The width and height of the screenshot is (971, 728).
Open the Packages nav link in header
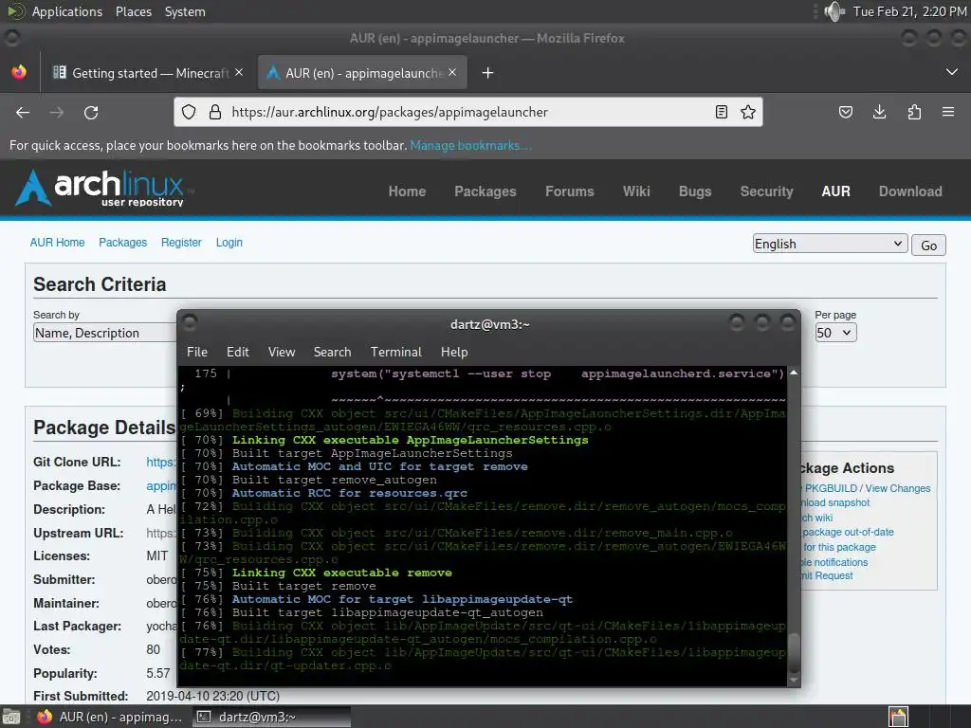[x=485, y=191]
